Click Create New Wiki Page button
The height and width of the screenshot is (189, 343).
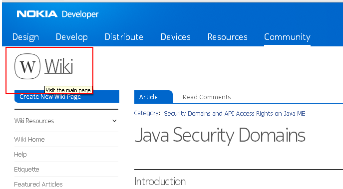click(x=67, y=96)
